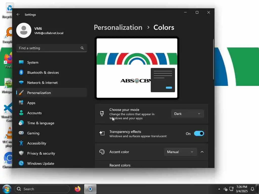The height and width of the screenshot is (194, 259).
Task: Click the magnifier icon in Find a setting
Action: (82, 48)
